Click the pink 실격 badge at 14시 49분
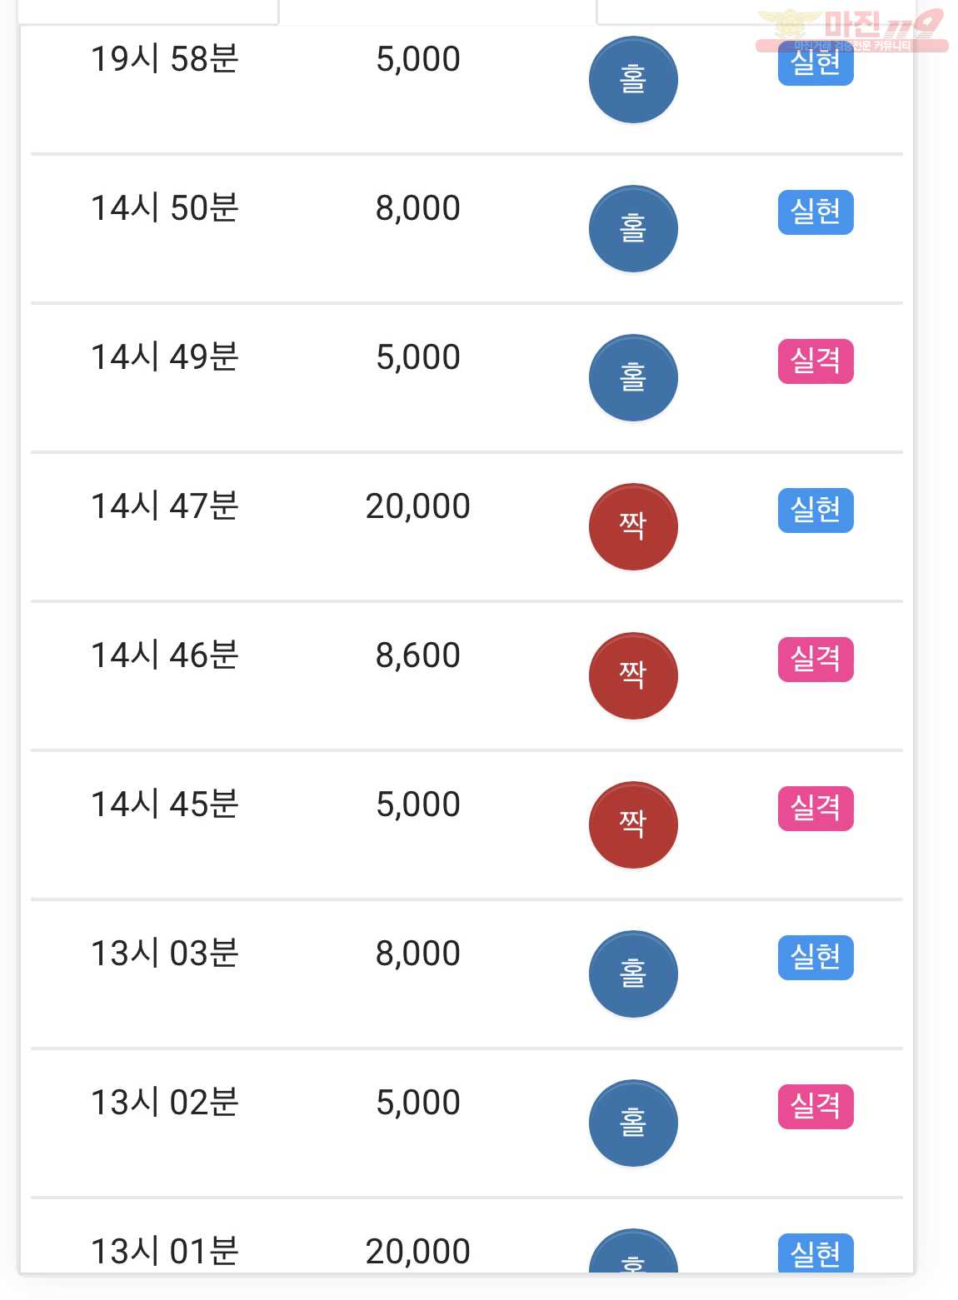958x1300 pixels. pyautogui.click(x=816, y=361)
